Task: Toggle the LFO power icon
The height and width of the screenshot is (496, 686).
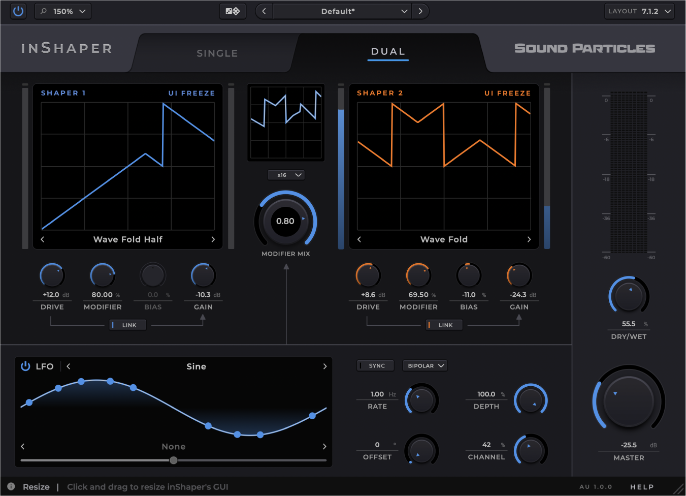Action: coord(25,366)
